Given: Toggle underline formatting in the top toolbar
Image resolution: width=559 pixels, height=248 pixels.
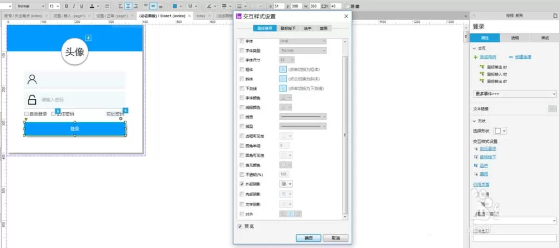Looking at the screenshot, I should (x=81, y=6).
